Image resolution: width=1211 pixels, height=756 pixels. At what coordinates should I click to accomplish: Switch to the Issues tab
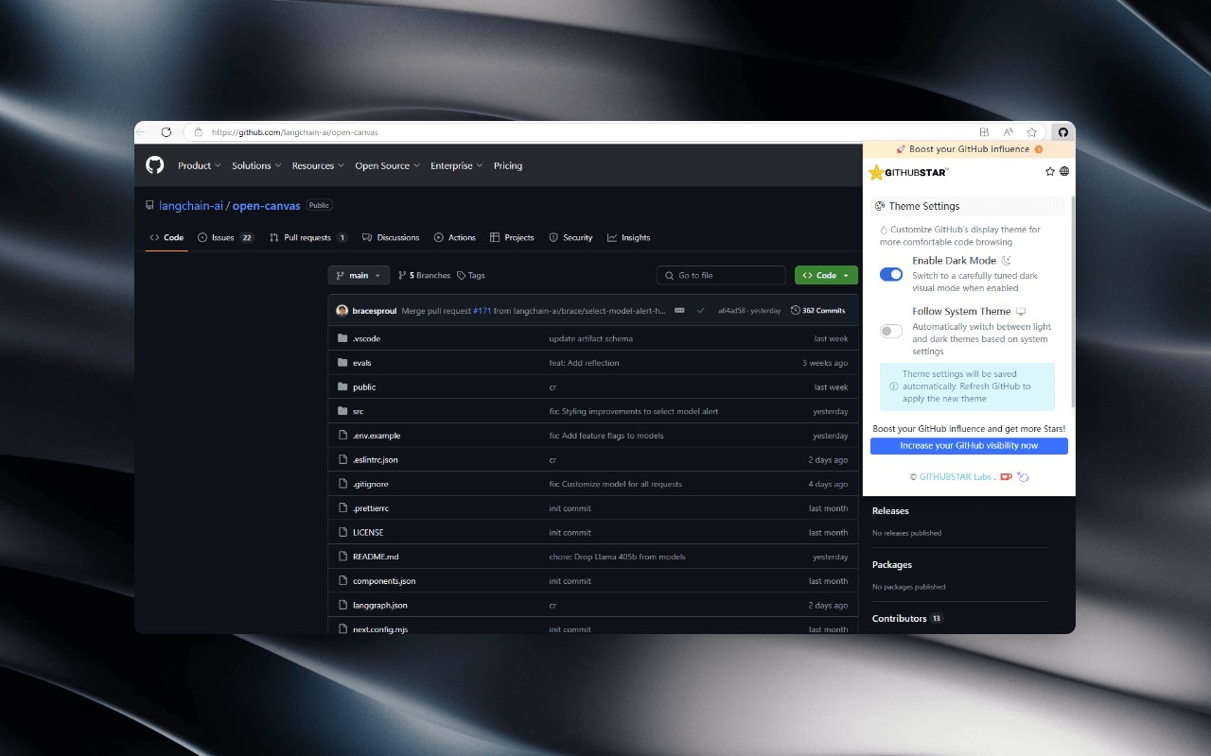[x=226, y=237]
